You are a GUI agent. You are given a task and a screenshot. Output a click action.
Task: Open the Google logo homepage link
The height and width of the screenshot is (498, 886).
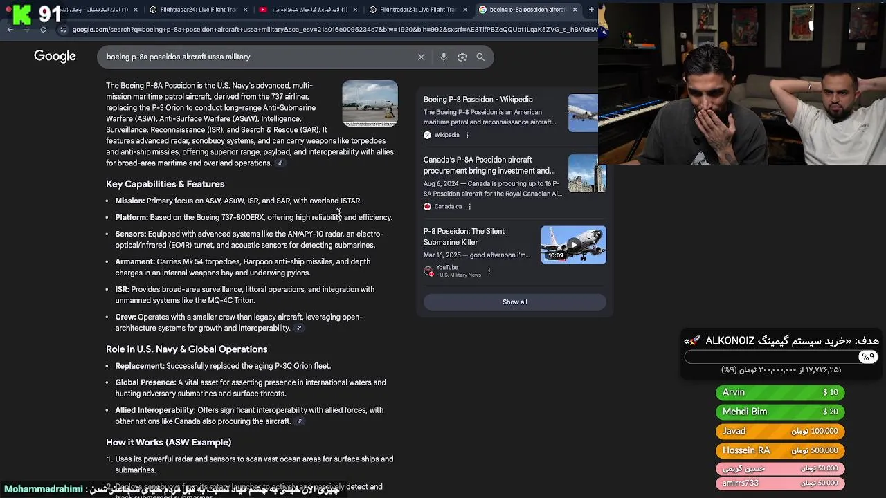click(x=55, y=57)
